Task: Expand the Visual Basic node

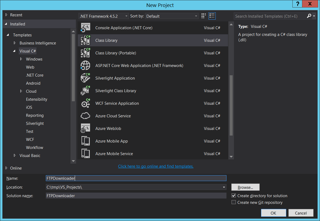Action: 15,155
